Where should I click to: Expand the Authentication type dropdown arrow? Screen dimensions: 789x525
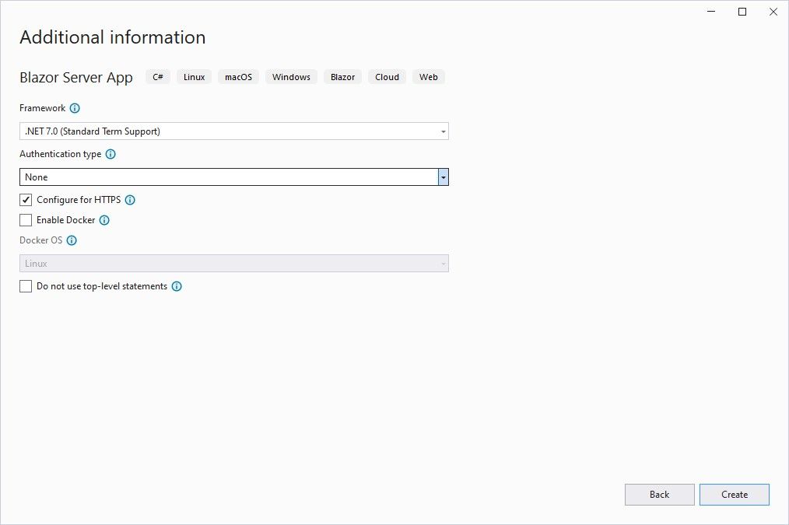[443, 177]
